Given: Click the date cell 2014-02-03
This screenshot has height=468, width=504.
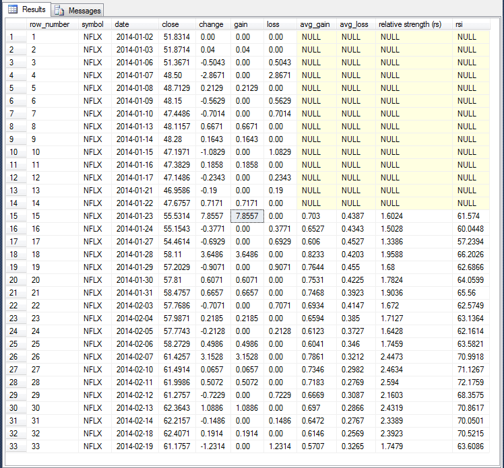Looking at the screenshot, I should tap(135, 306).
